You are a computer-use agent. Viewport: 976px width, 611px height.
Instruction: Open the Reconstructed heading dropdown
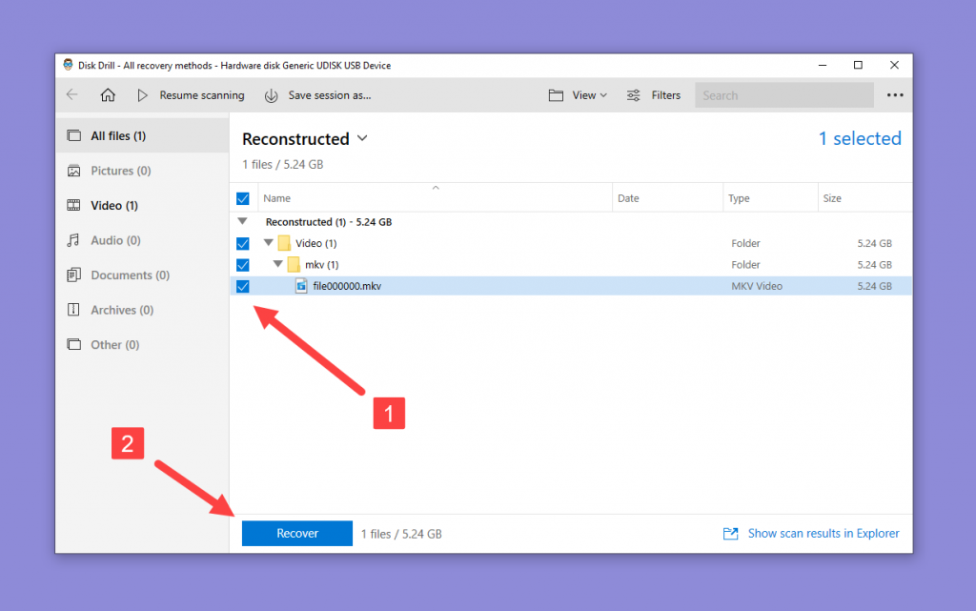point(361,139)
